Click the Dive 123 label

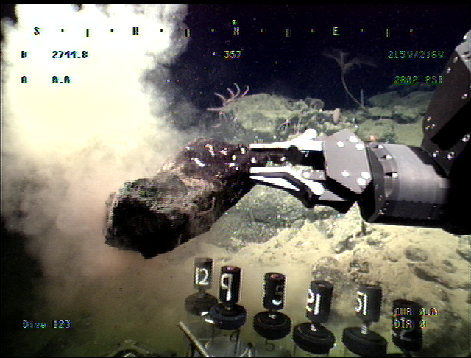46,324
